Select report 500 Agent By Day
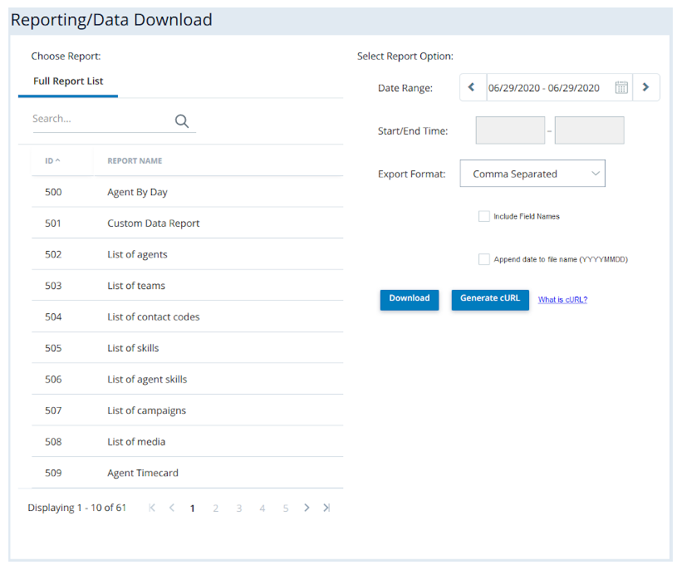The height and width of the screenshot is (565, 677). click(188, 192)
